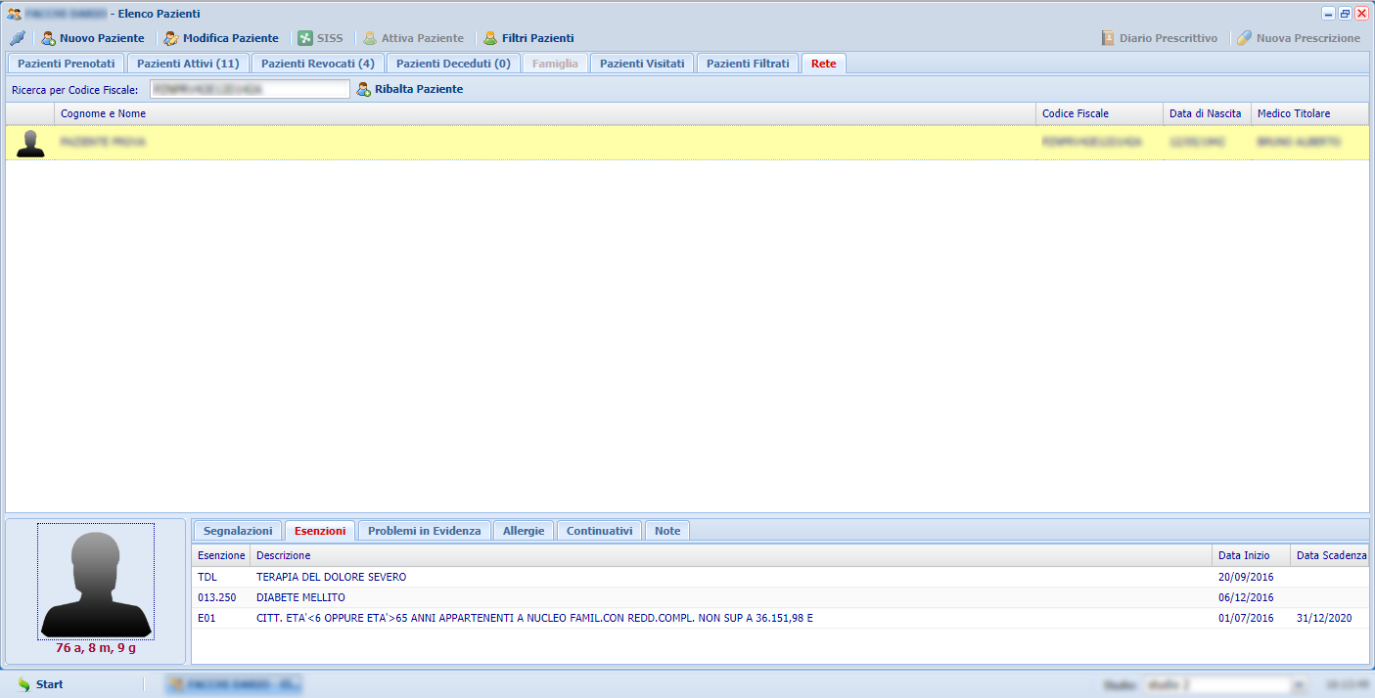Click the 31/12/2020 expiry date

tap(1324, 618)
